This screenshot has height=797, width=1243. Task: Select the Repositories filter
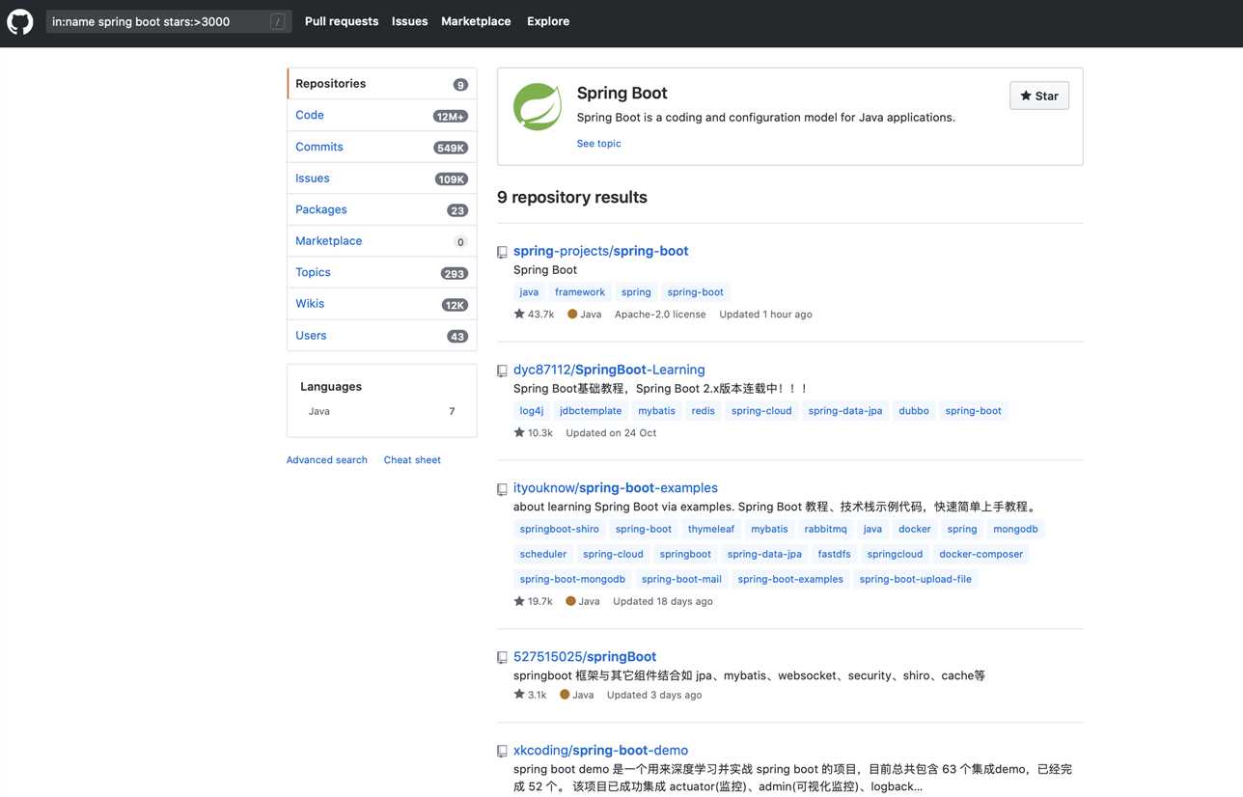click(382, 84)
